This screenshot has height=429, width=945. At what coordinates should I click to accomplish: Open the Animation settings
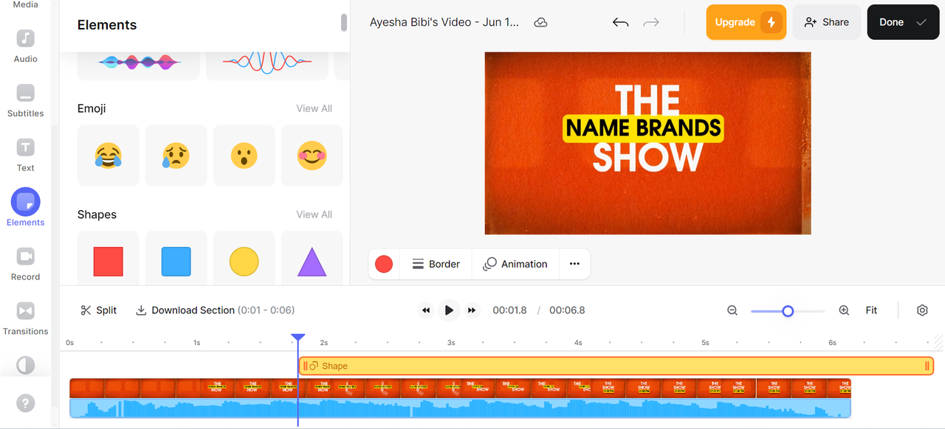coord(515,264)
